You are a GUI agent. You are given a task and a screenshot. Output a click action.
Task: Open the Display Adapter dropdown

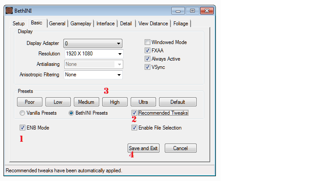click(93, 44)
